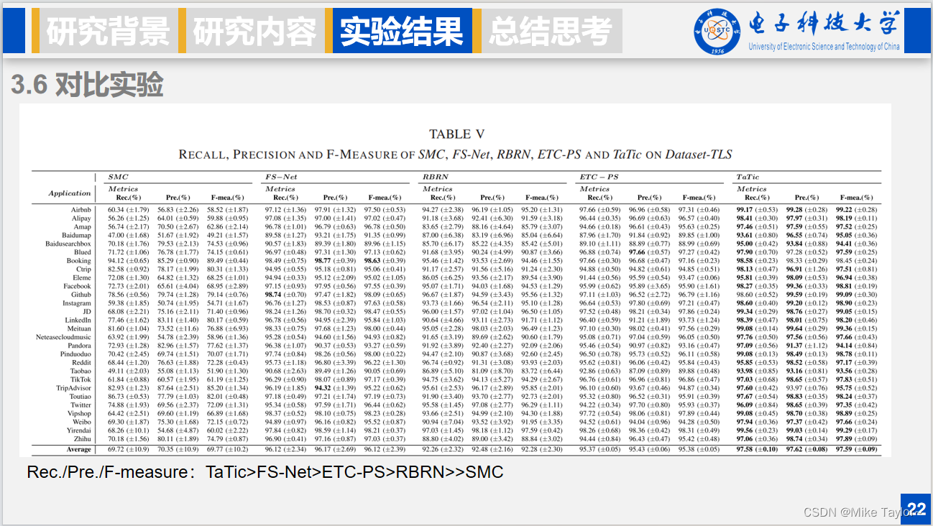
Task: Select the highlighted 实验结果 tab
Action: [401, 31]
